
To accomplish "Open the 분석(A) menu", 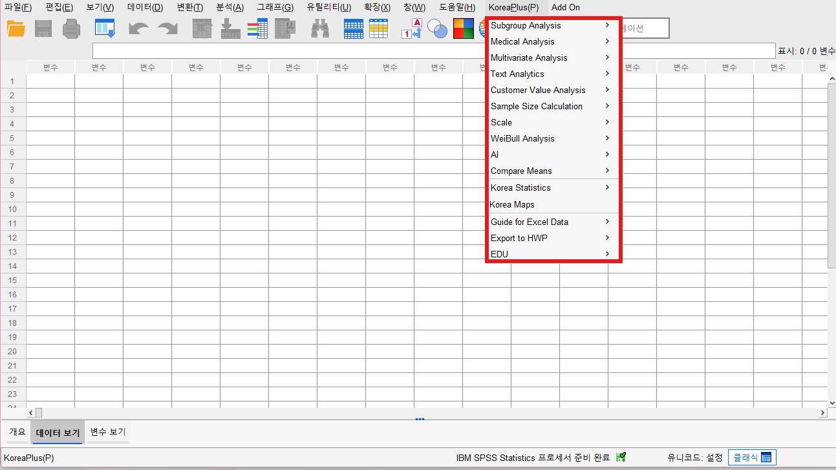I will point(230,7).
